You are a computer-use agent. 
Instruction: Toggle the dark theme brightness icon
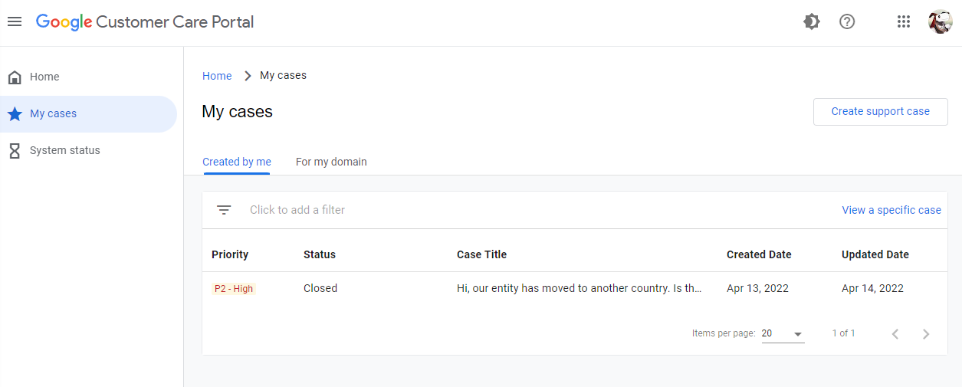tap(811, 21)
